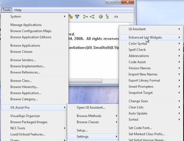Select Browse Packaged Images
The width and height of the screenshot is (184, 141).
[x=35, y=122]
